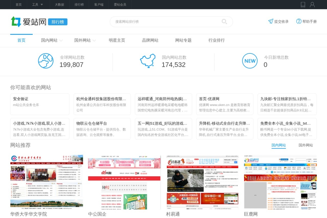Click the 提交收录 link
This screenshot has width=327, height=218.
(281, 22)
